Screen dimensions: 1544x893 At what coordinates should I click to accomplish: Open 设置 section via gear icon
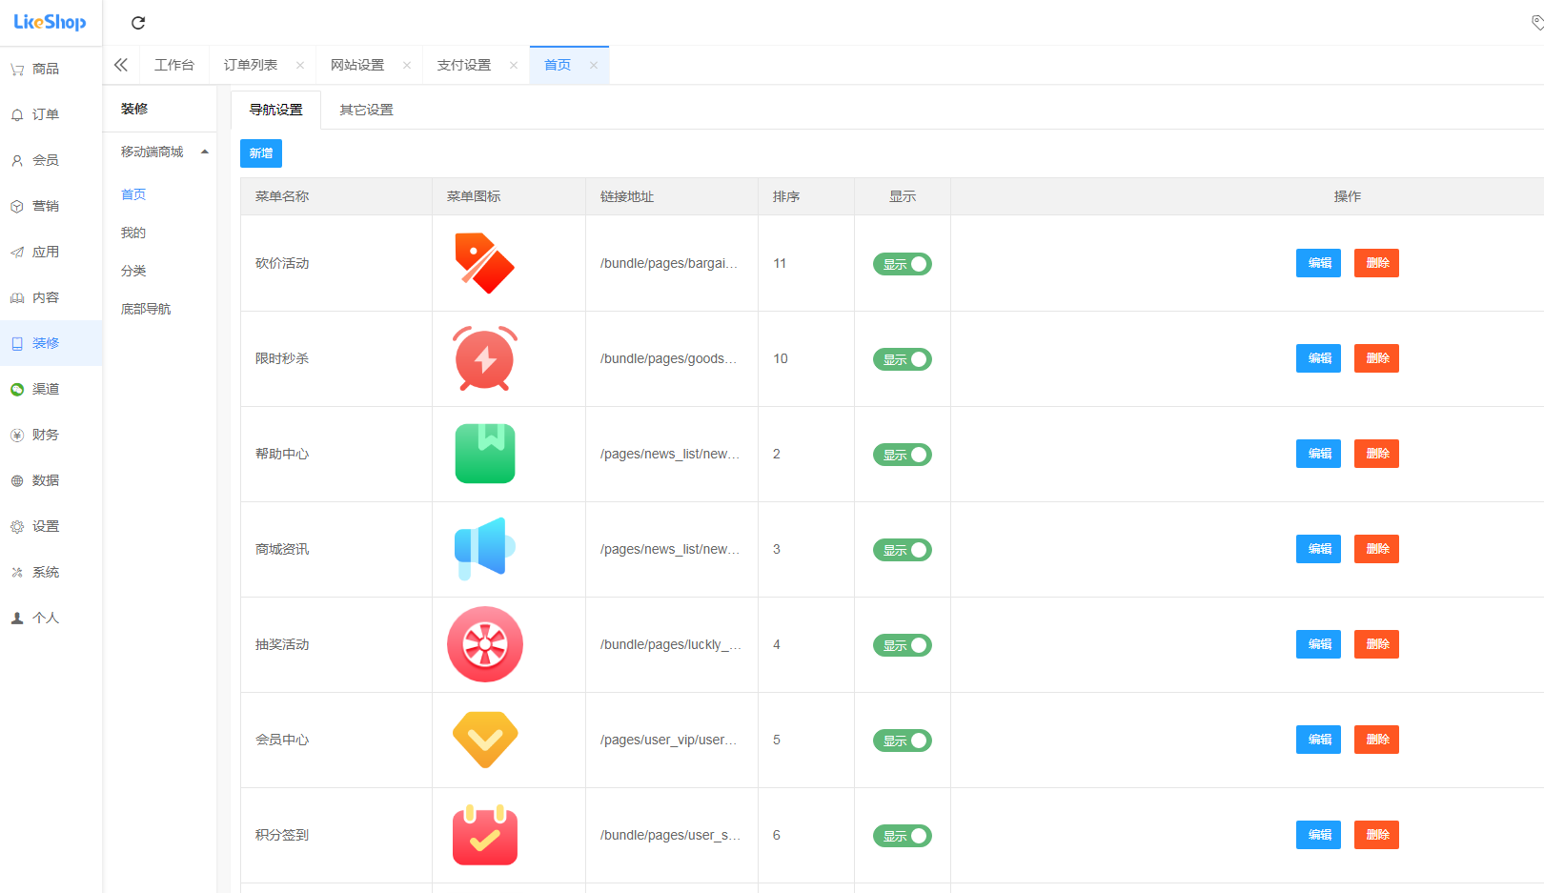click(17, 527)
